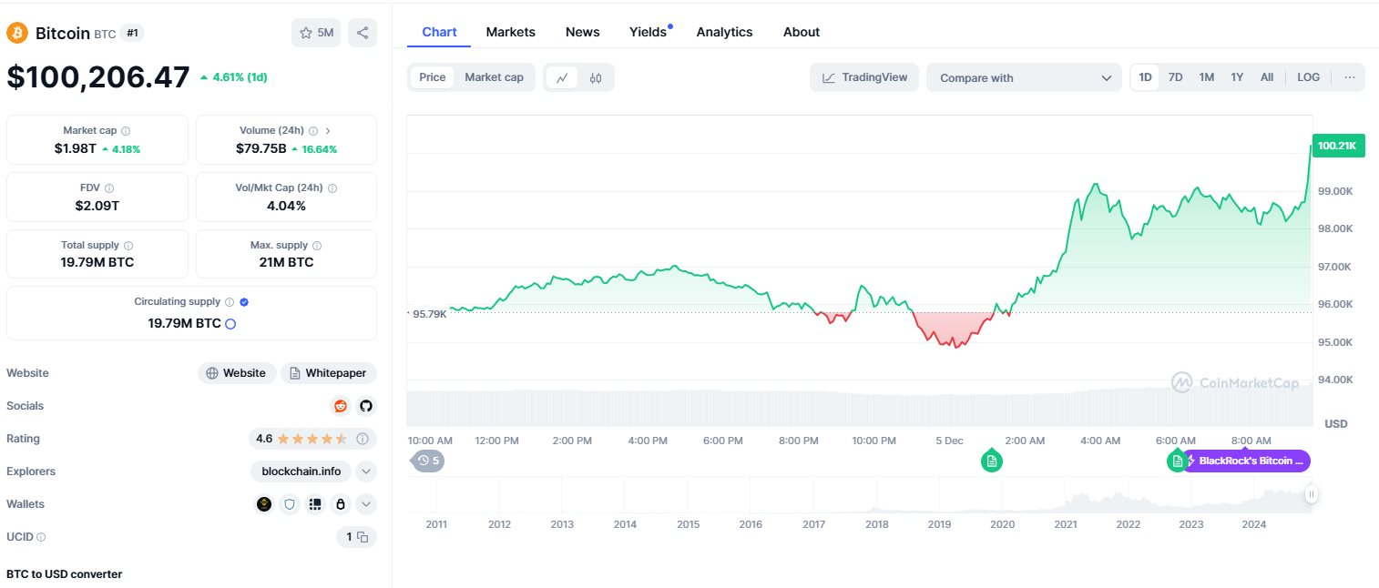Viewport: 1379px width, 588px height.
Task: Open the Compare with dropdown
Action: coord(1025,78)
